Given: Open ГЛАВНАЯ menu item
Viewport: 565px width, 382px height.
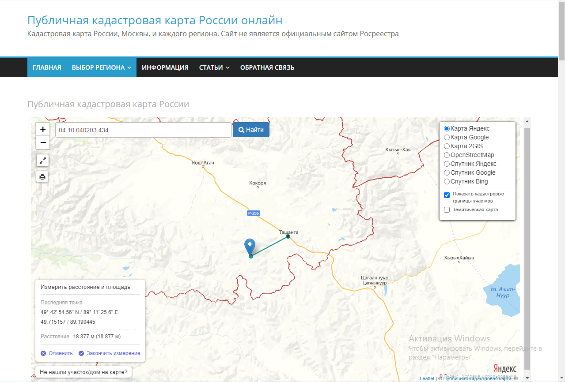Looking at the screenshot, I should pyautogui.click(x=47, y=67).
